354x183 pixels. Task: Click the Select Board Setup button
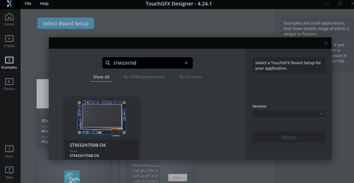tap(66, 23)
